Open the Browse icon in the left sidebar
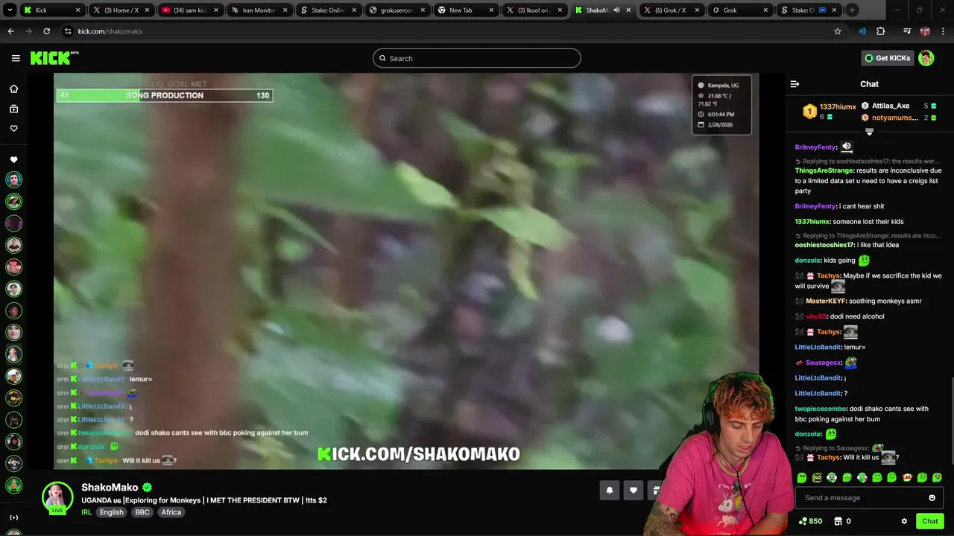 (13, 109)
